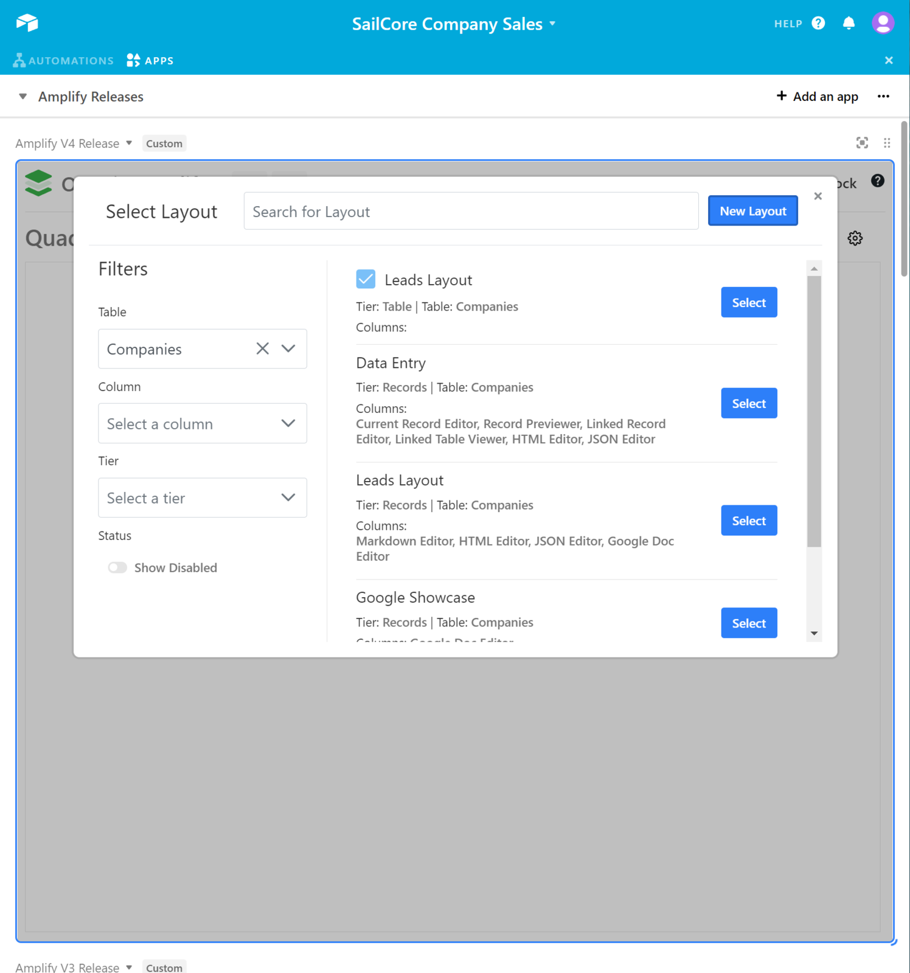The height and width of the screenshot is (973, 910).
Task: Toggle the Show Disabled switch
Action: coord(117,567)
